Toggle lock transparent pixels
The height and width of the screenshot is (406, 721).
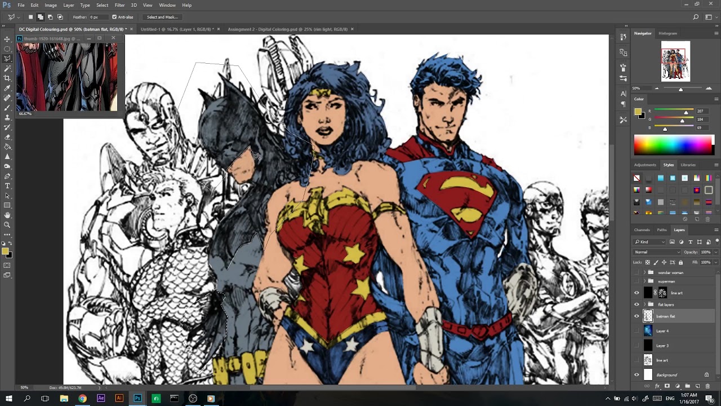coord(647,262)
